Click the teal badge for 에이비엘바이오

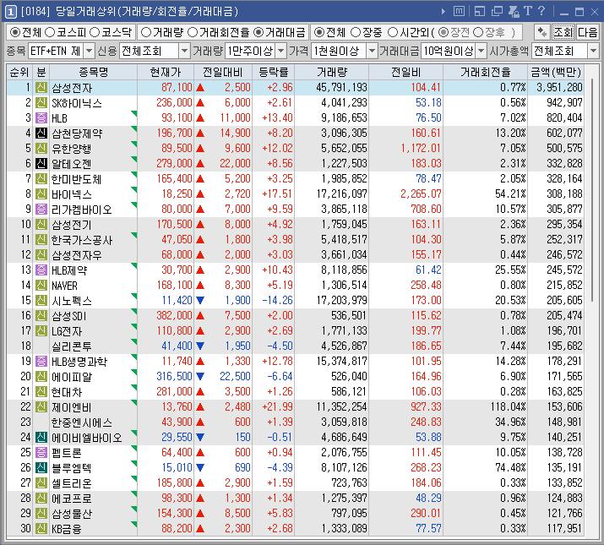[x=41, y=437]
